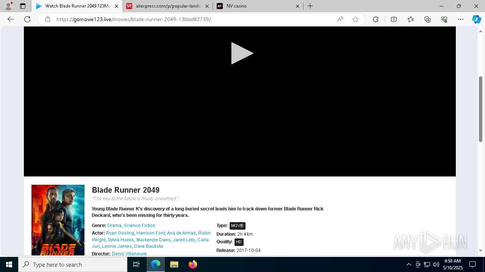Open actor Harrison Ford's page
Image resolution: width=485 pixels, height=272 pixels.
tap(151, 233)
